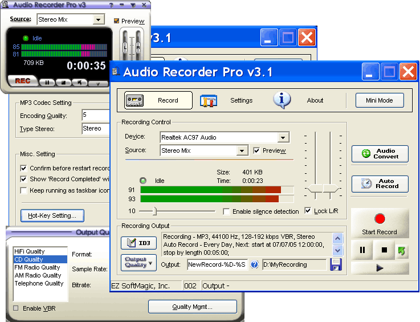Enable silence detection checkbox
Screen dimensions: 420x322
pos(226,211)
